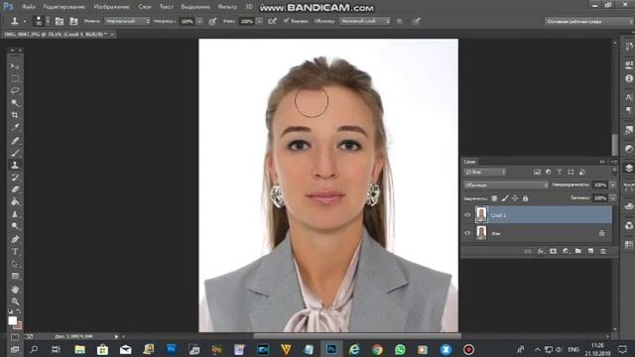
Task: Delete the selected layer with trash icon
Action: [603, 251]
